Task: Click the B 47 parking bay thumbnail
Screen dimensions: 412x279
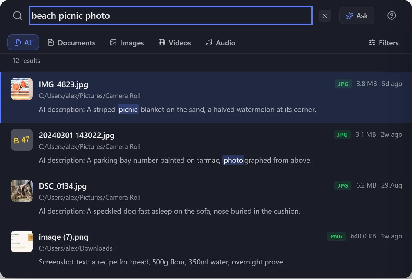Action: click(22, 140)
